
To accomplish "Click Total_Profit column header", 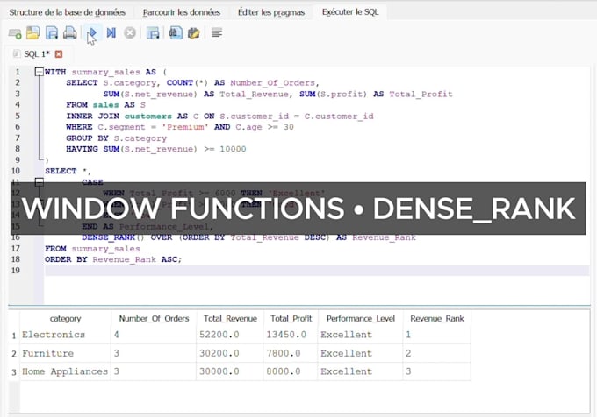I will click(x=291, y=319).
